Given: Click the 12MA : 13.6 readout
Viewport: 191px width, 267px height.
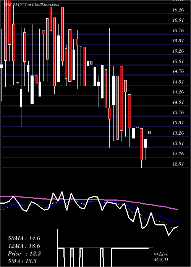Looking at the screenshot, I should click(24, 246).
